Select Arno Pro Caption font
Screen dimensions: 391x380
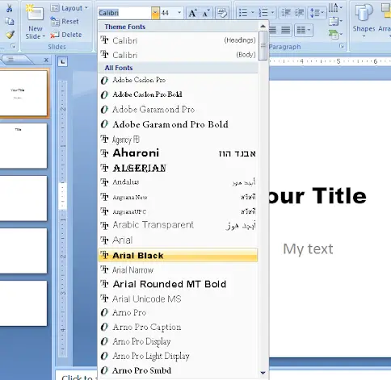click(178, 327)
